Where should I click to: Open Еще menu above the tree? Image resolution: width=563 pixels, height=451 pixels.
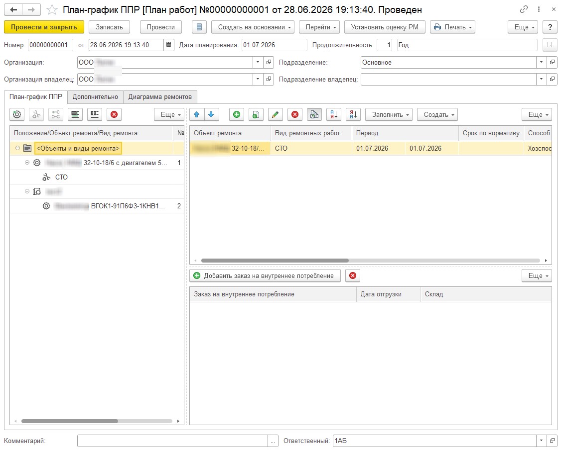[169, 115]
